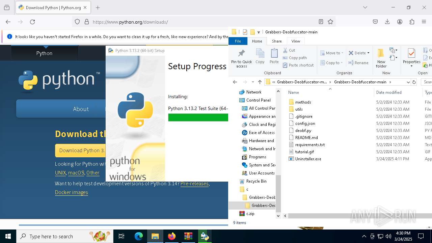
Task: Open Microsoft Edge from the taskbar
Action: (139, 236)
